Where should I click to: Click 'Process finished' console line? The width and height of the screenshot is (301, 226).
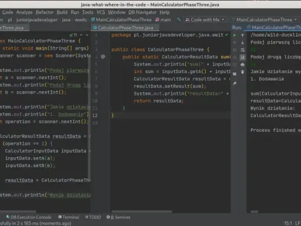coord(276,130)
